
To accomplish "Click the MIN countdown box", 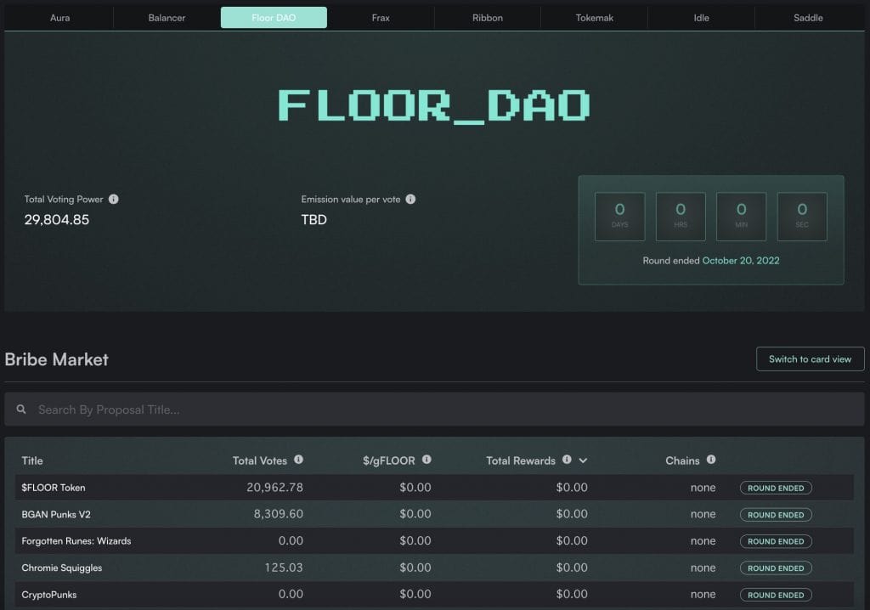I will (741, 217).
